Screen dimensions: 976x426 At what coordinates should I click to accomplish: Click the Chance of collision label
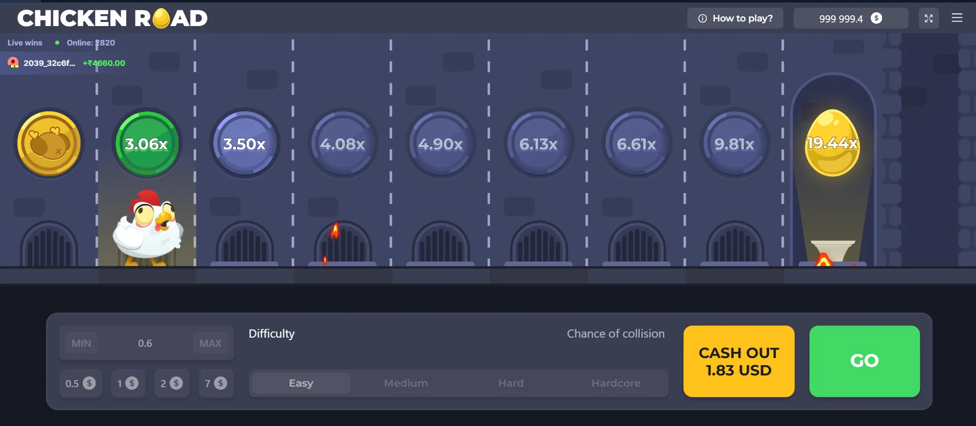point(616,334)
